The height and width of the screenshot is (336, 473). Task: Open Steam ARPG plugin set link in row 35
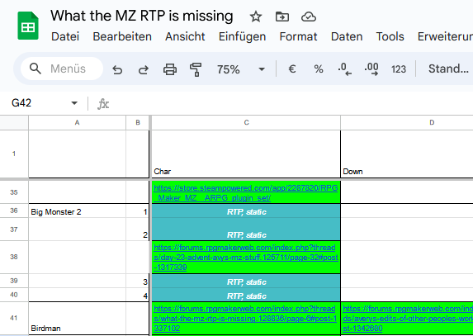pos(245,192)
